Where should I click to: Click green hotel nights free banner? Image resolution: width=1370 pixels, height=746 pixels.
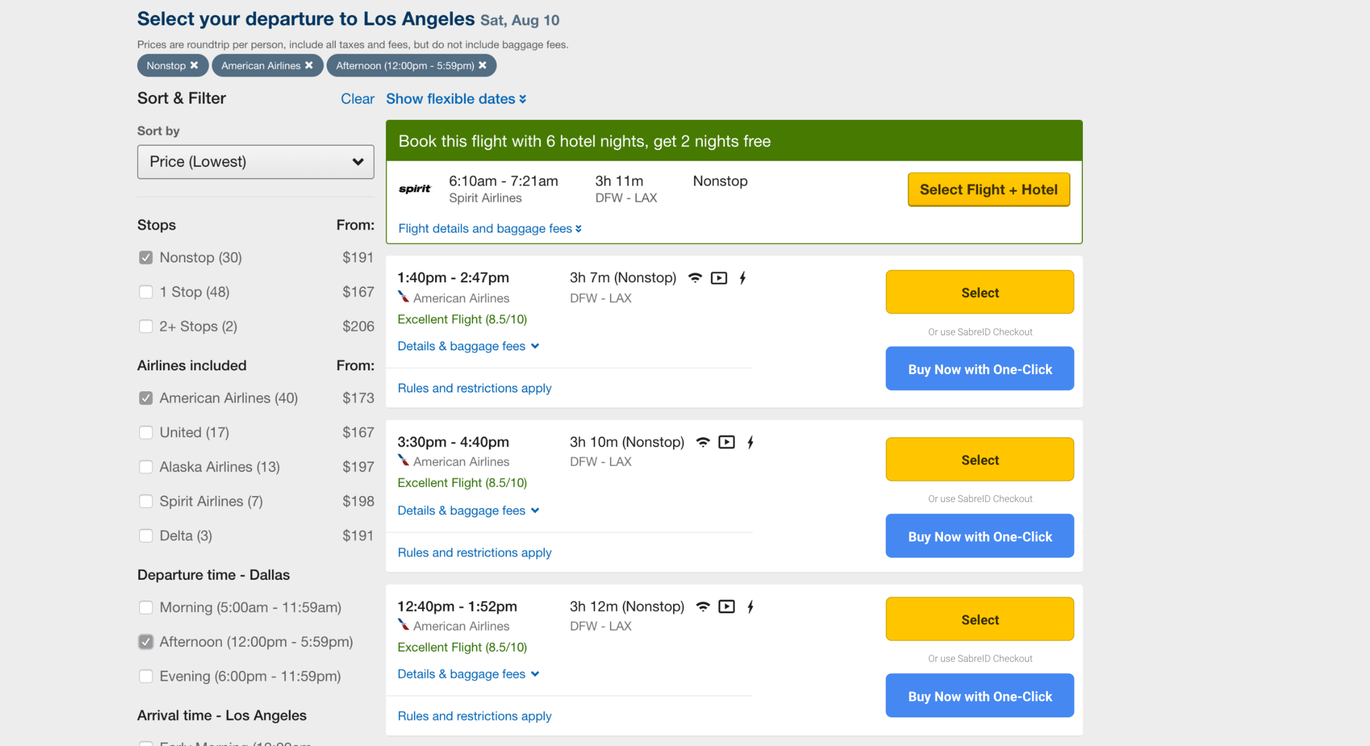click(734, 141)
